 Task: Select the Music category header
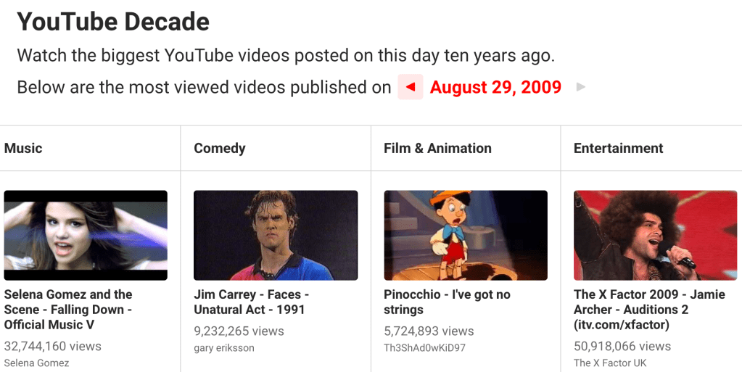pyautogui.click(x=23, y=149)
